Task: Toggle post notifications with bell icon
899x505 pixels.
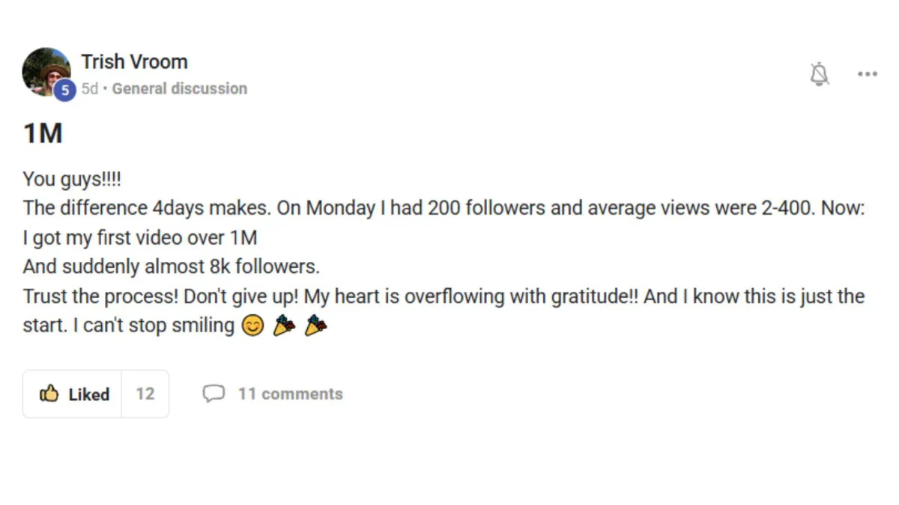Action: [820, 73]
